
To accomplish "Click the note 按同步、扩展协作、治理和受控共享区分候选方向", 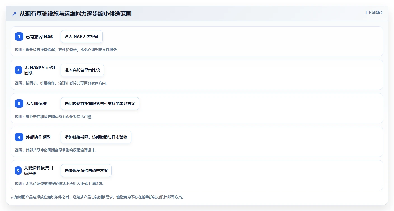I will [61, 83].
